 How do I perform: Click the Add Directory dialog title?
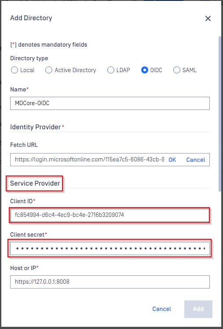coord(31,18)
